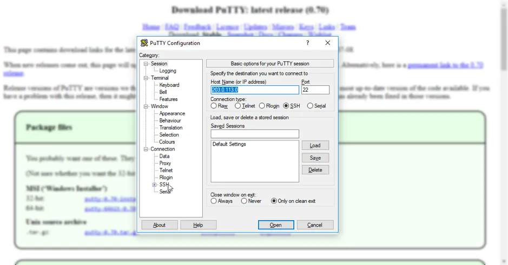Screen dimensions: 508x265
Task: Choose Never for close window on exit
Action: (244, 201)
